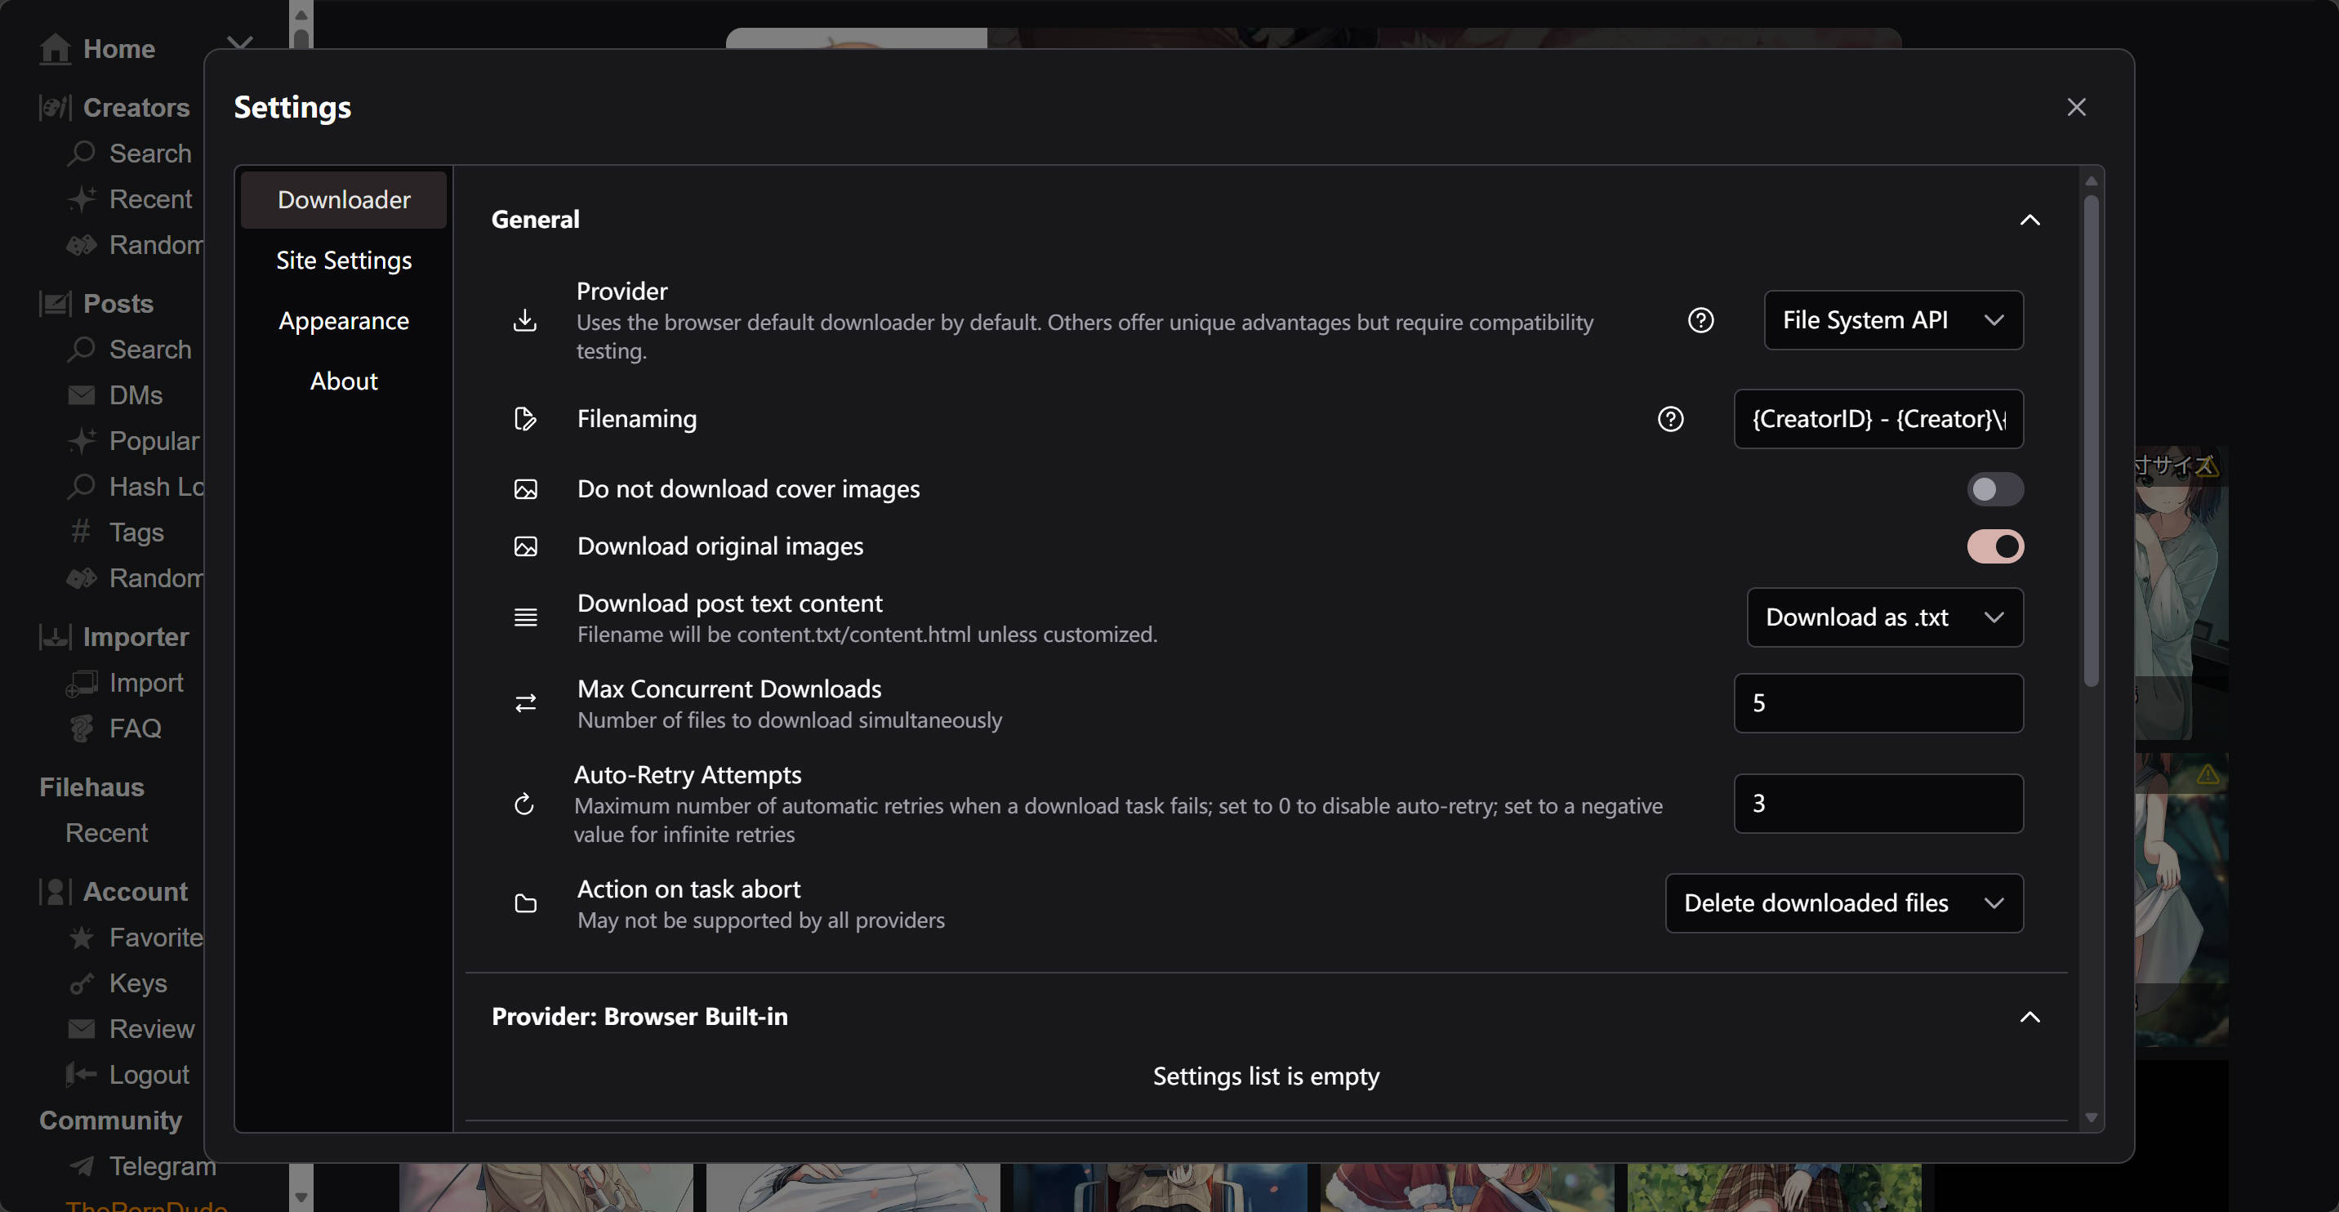
Task: Click the original images picture icon
Action: (x=526, y=546)
